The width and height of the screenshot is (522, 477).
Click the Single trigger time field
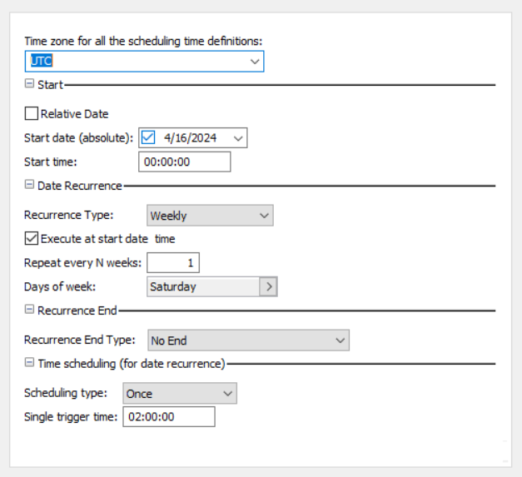pyautogui.click(x=168, y=417)
